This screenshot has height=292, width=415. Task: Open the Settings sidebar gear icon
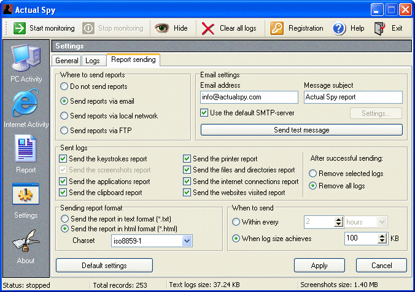click(x=26, y=194)
